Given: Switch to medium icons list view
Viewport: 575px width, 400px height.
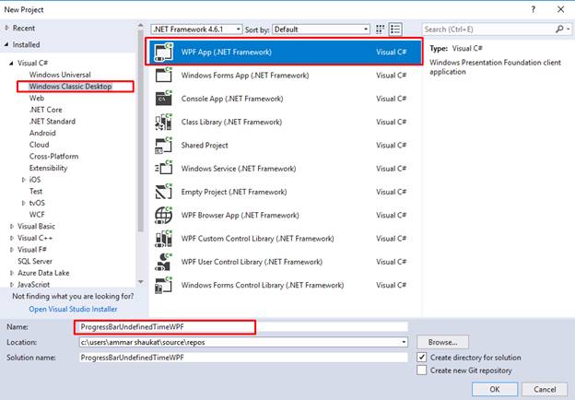Looking at the screenshot, I should point(395,29).
